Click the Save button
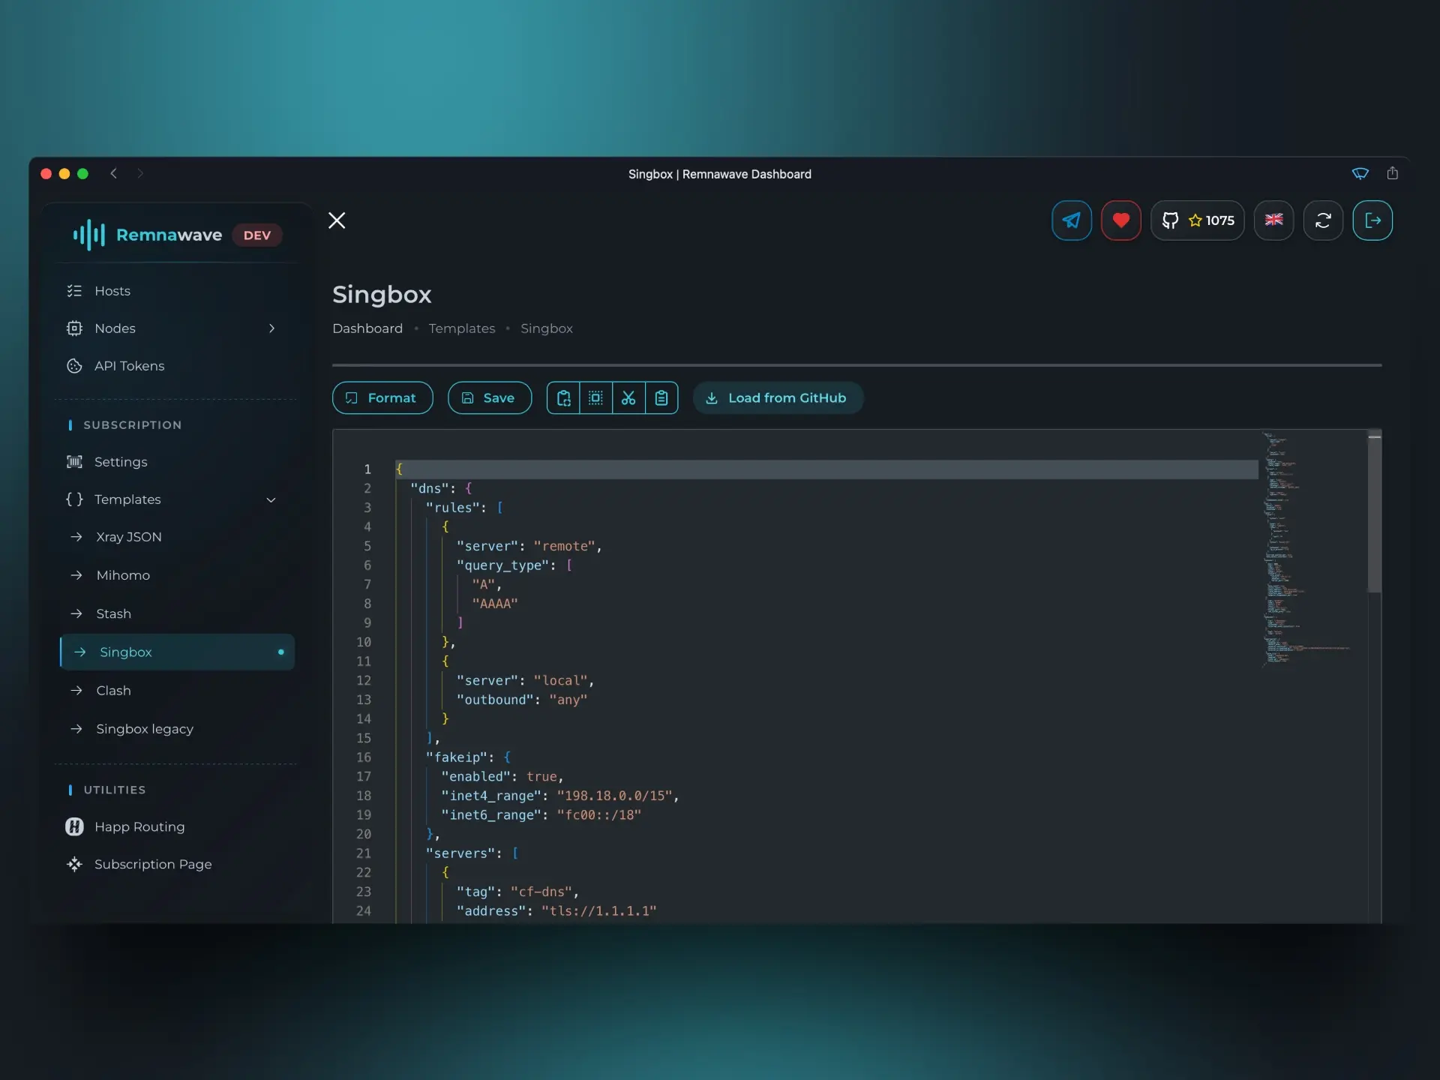Screen dimensions: 1440x1080 click(x=490, y=398)
